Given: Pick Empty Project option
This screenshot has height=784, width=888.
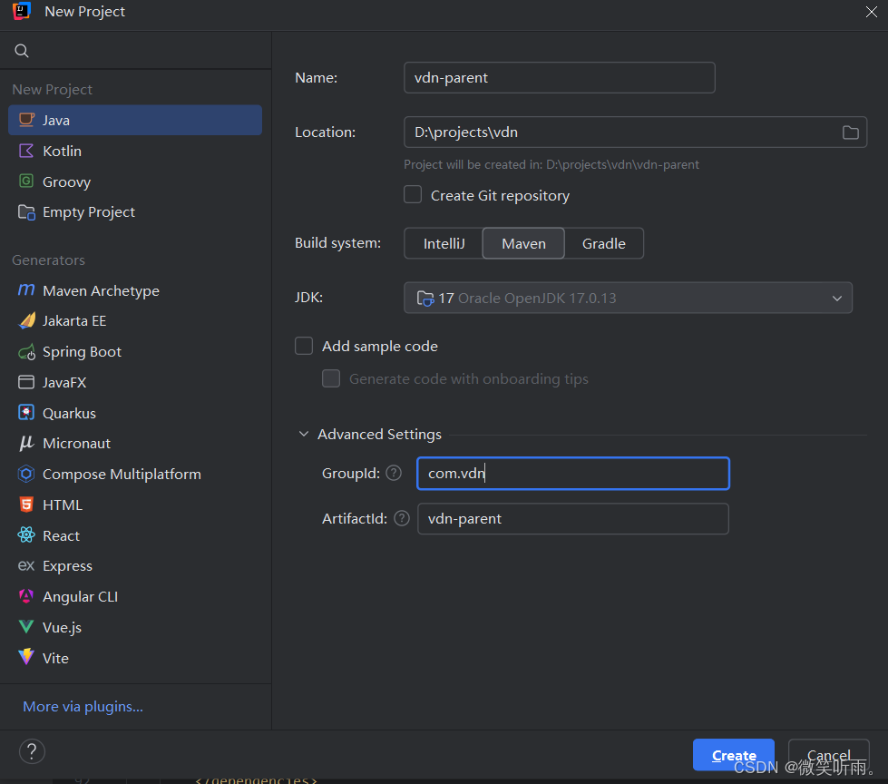Looking at the screenshot, I should (x=135, y=211).
